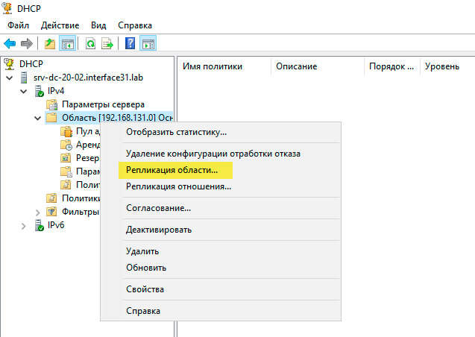Click the IPv4 server icon

tap(39, 91)
